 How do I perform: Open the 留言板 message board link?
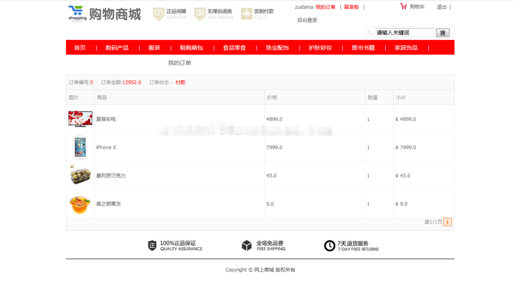point(351,7)
